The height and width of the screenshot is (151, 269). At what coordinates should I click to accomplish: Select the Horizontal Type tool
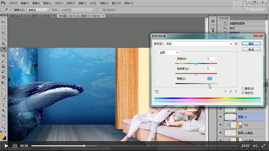3,105
